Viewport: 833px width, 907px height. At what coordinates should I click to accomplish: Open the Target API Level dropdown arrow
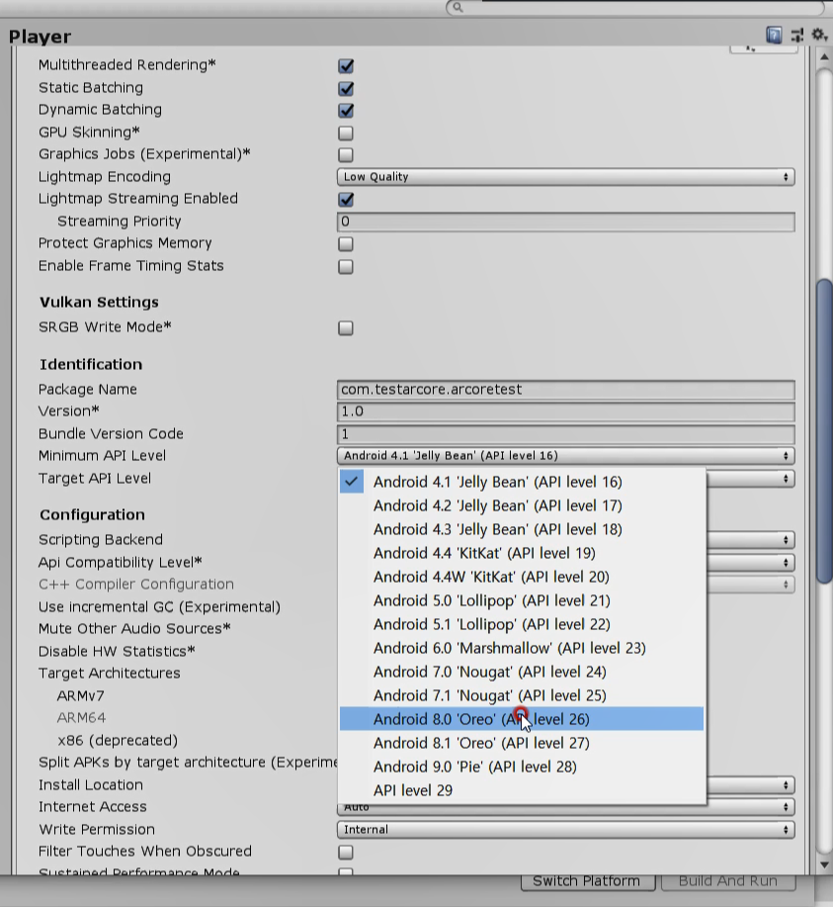tap(786, 479)
